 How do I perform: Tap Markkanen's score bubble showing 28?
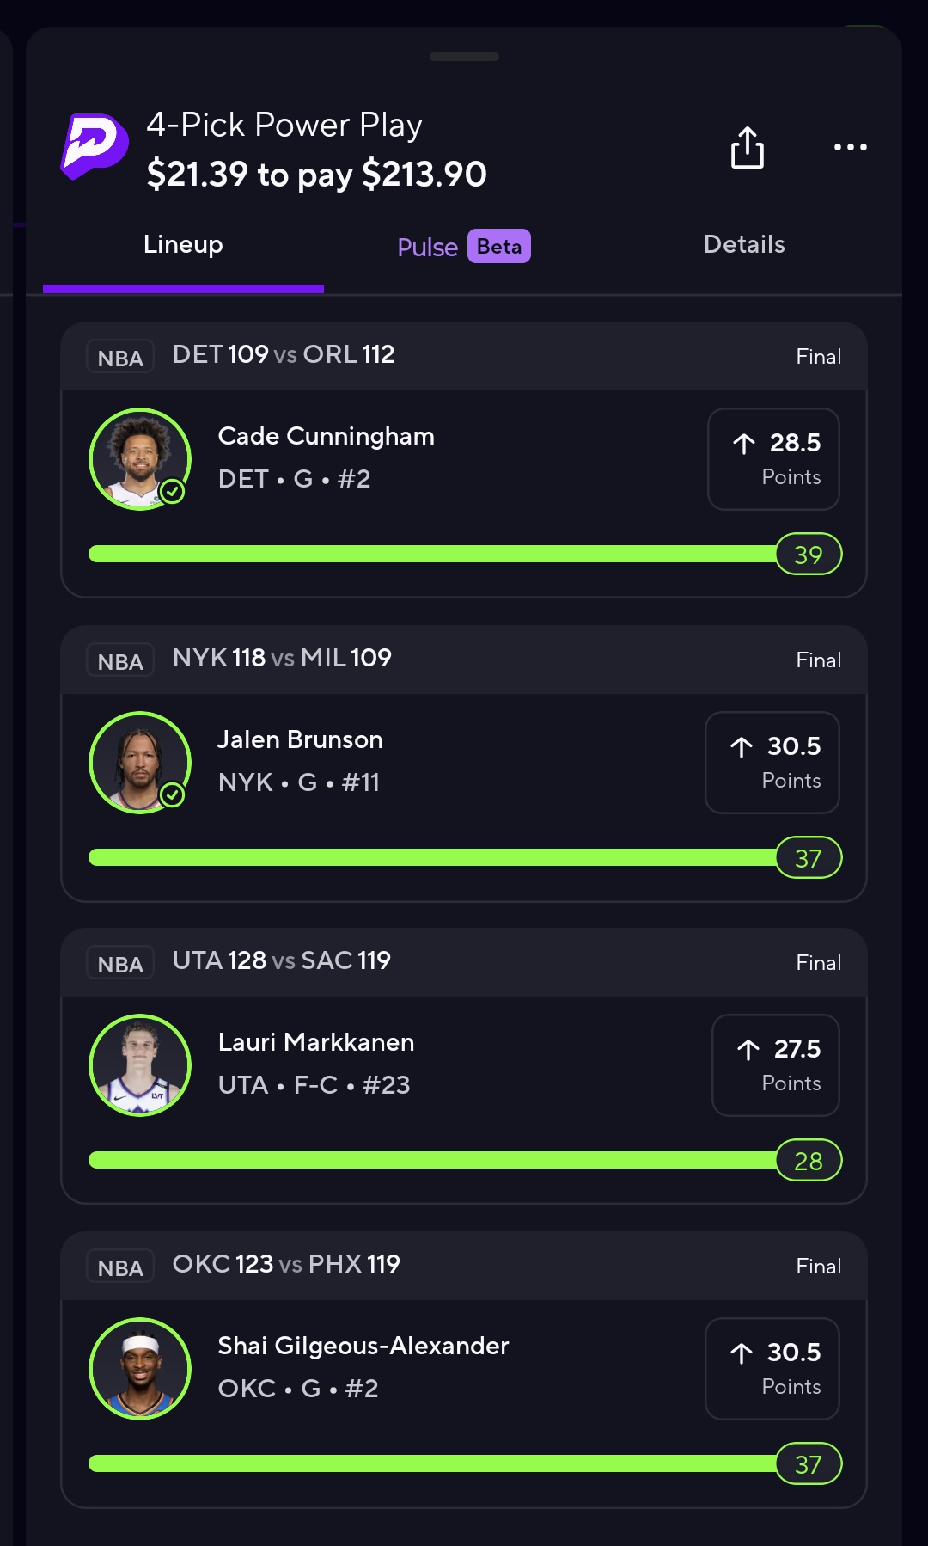tap(808, 1161)
